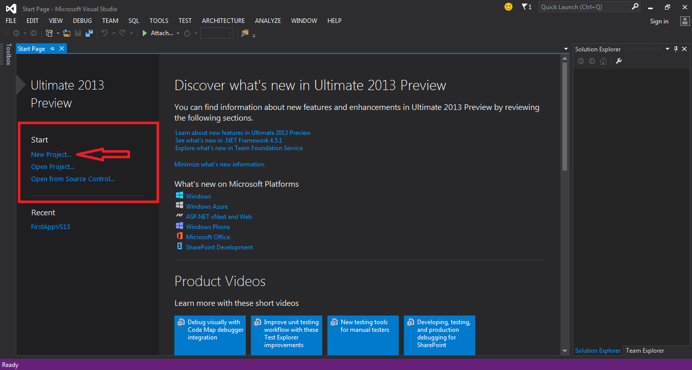
Task: Open the empty toolbar combo box
Action: (217, 33)
